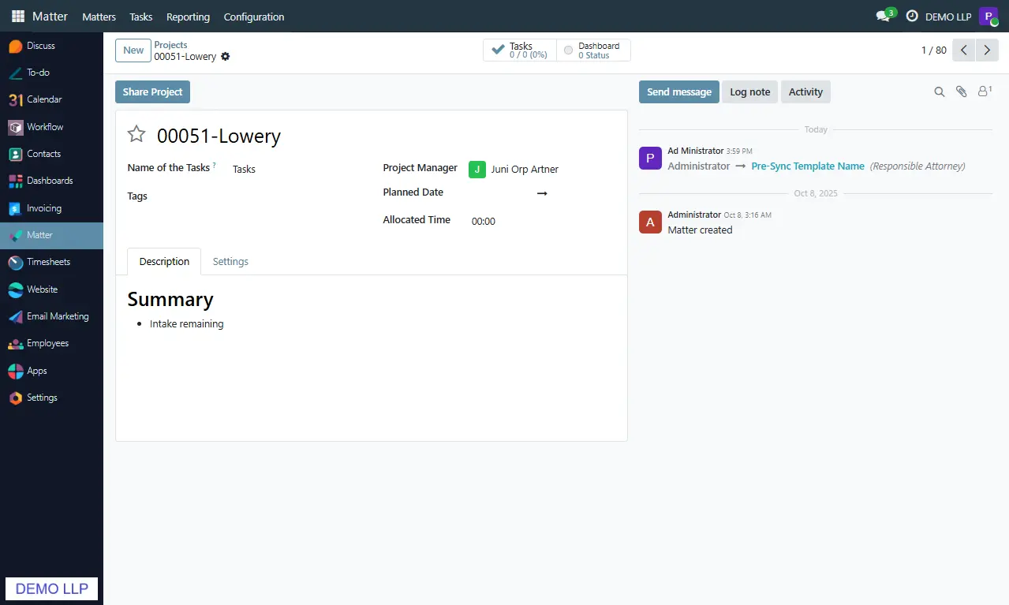The width and height of the screenshot is (1009, 605).
Task: Mark 00051-Lowery as favorite with star
Action: click(136, 134)
